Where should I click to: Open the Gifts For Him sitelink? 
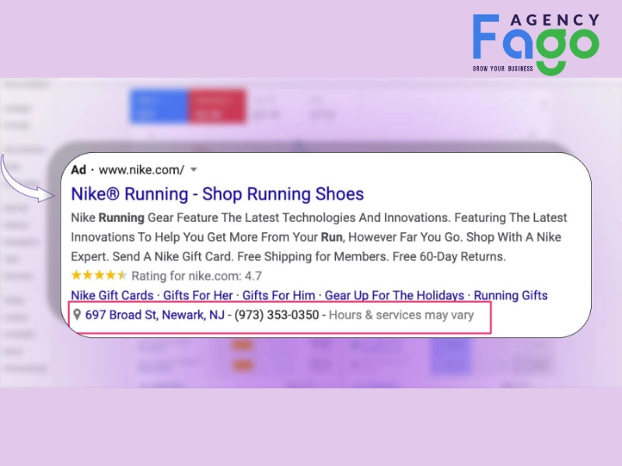pyautogui.click(x=278, y=295)
